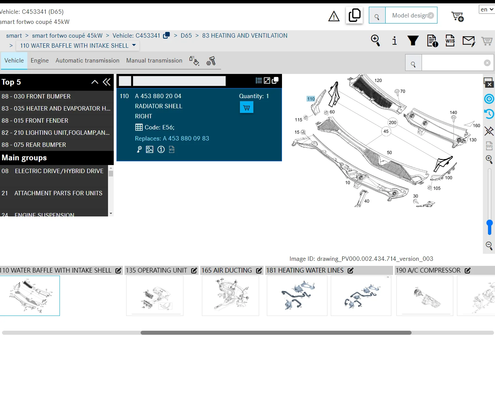Toggle the target callout highlight icon

(x=489, y=98)
